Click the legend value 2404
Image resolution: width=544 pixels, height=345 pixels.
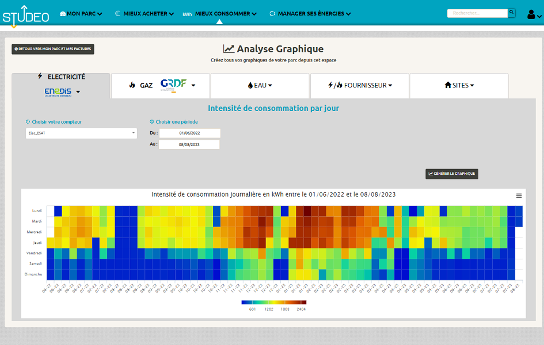[301, 309]
